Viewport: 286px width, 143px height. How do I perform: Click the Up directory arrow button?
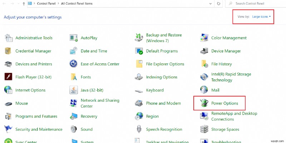coord(24,4)
